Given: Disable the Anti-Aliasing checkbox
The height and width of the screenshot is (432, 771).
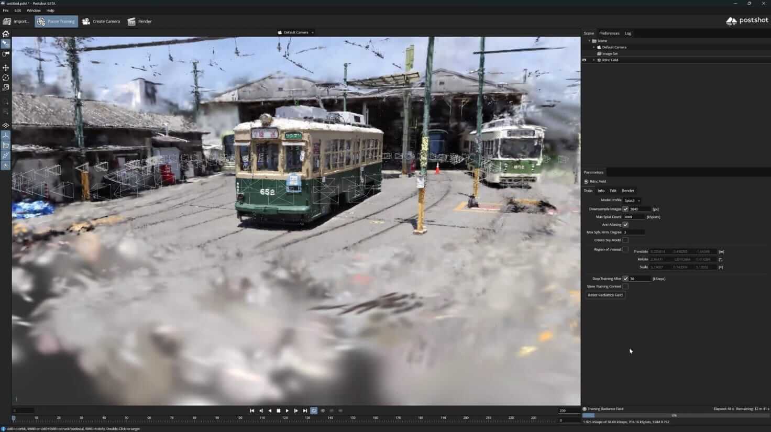Looking at the screenshot, I should (625, 225).
